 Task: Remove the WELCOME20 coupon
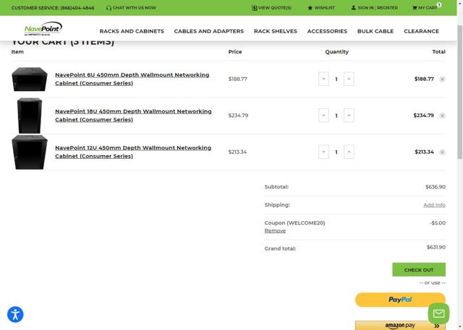tap(275, 230)
